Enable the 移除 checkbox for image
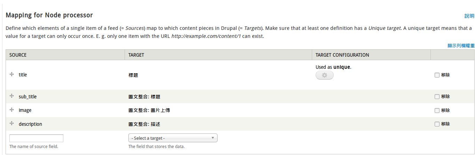This screenshot has width=475, height=155. [x=437, y=110]
